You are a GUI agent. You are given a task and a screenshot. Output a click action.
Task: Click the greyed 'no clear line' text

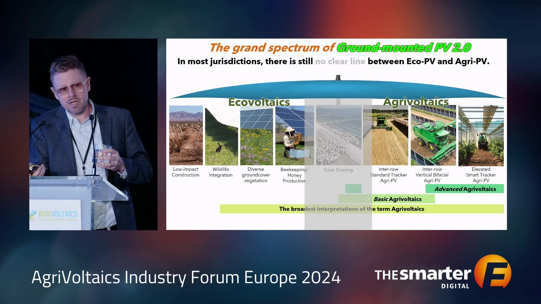pos(340,61)
